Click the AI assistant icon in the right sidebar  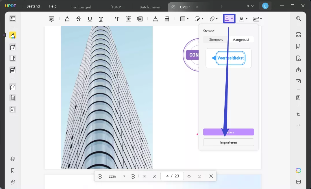(x=298, y=170)
